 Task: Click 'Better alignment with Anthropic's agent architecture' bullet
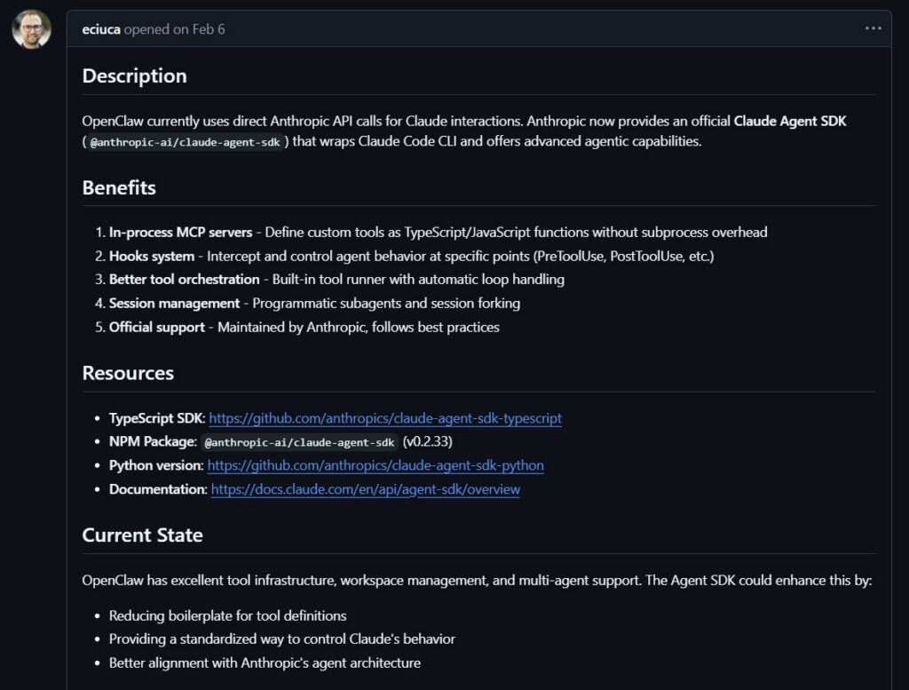(265, 662)
